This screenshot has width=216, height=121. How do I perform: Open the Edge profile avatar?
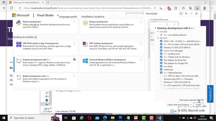coord(205,8)
